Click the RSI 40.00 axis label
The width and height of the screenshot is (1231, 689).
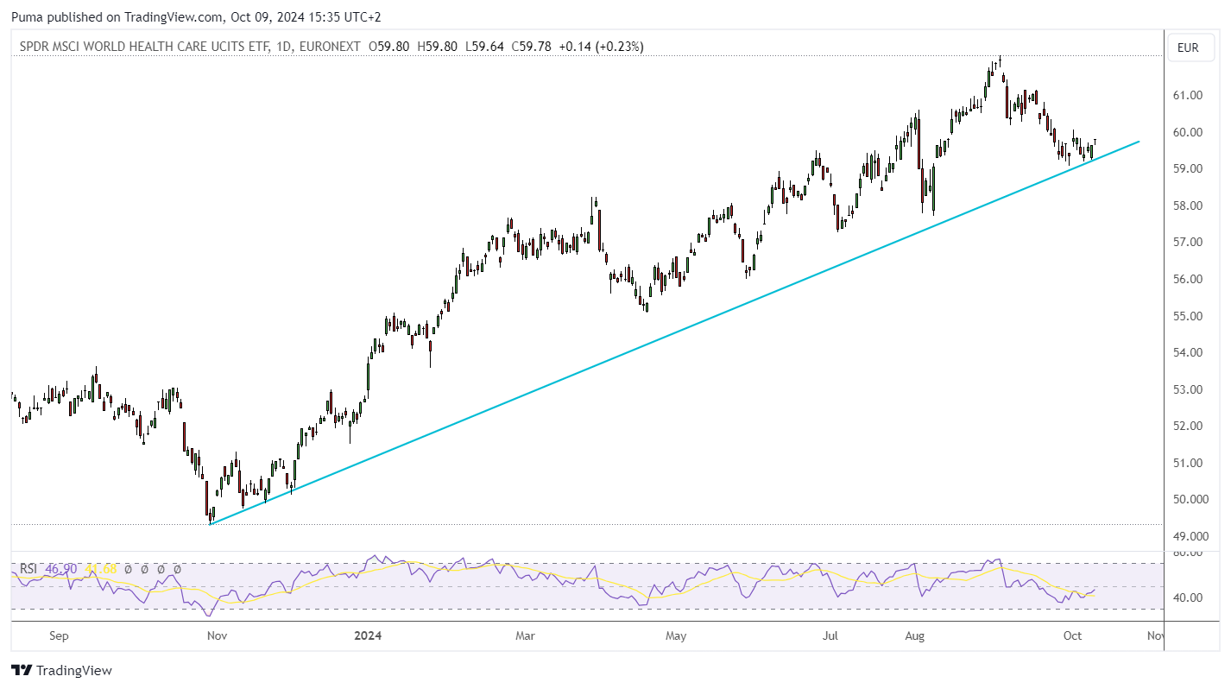tap(1188, 597)
